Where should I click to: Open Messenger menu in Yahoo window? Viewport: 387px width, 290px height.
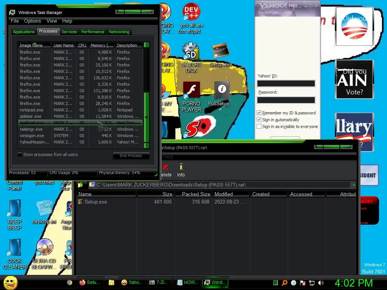coord(268,12)
